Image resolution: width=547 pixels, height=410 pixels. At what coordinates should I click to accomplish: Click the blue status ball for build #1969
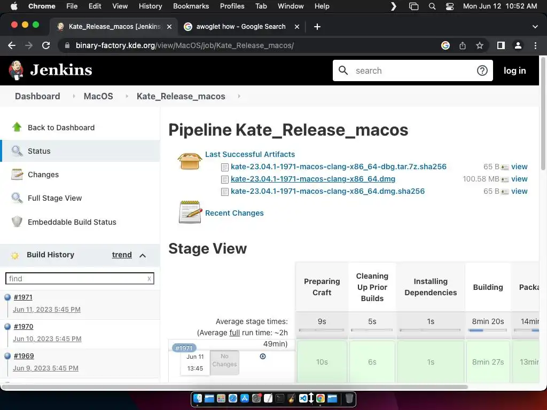click(7, 356)
